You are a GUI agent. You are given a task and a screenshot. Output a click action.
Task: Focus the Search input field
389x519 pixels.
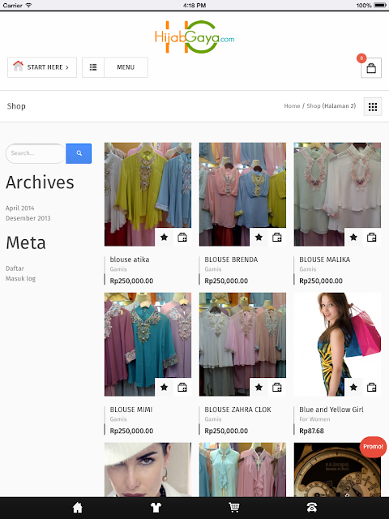[x=36, y=153]
